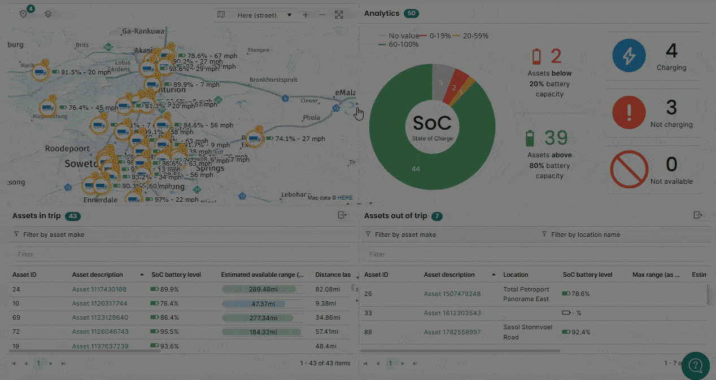Image resolution: width=716 pixels, height=380 pixels.
Task: Export the Assets in trip table
Action: pos(342,215)
